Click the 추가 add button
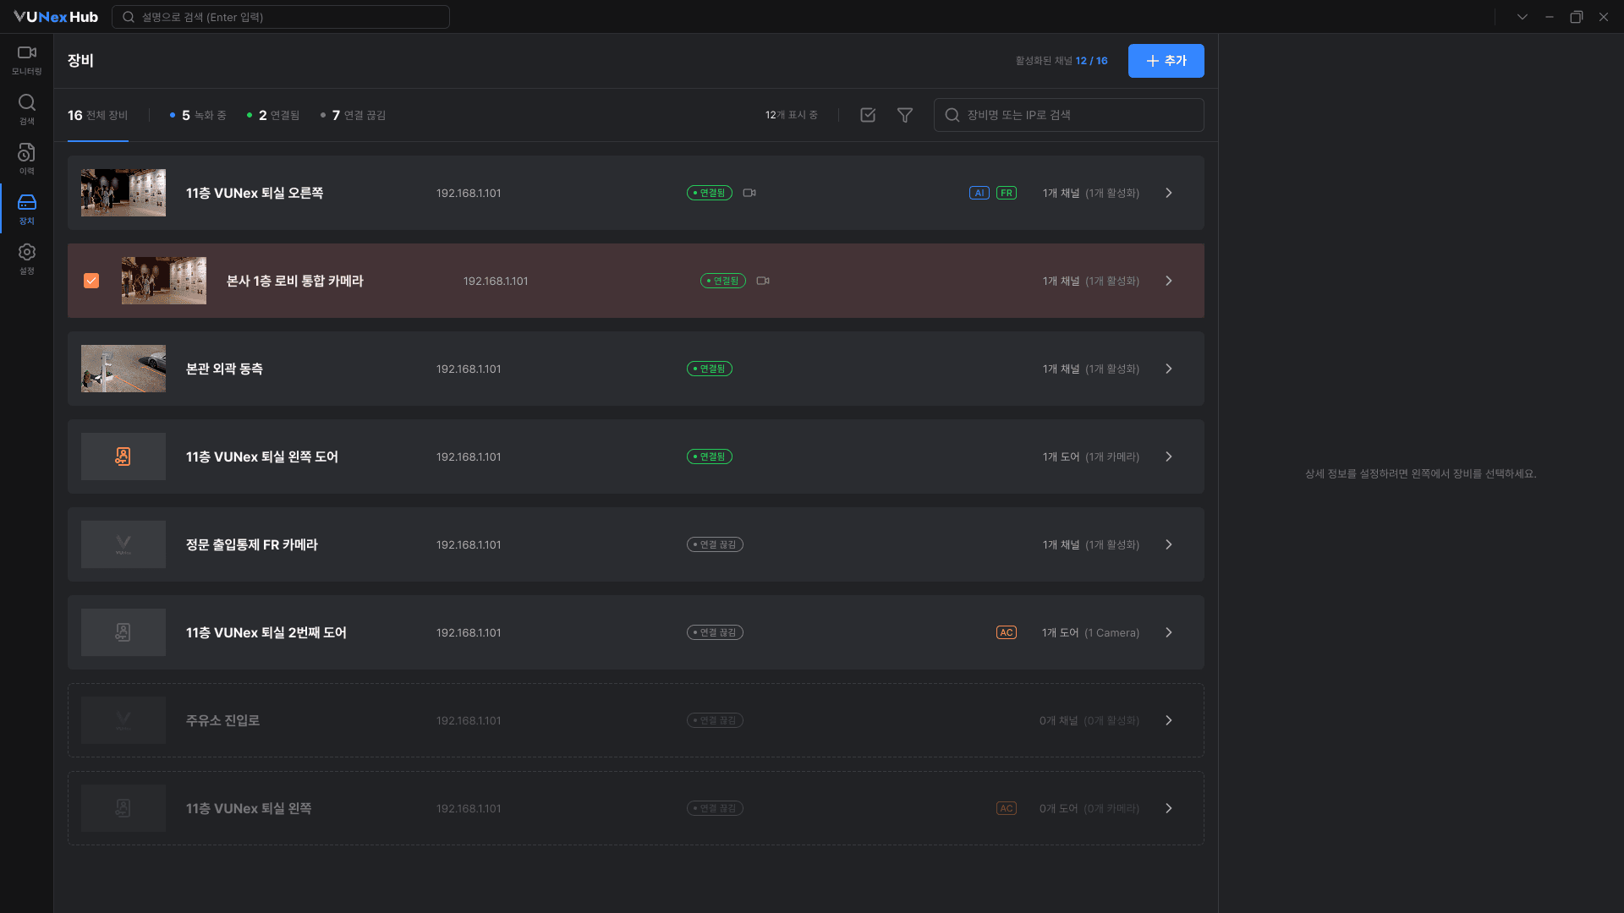 (x=1166, y=61)
